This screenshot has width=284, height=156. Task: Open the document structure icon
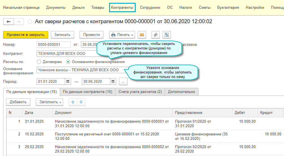tap(166, 35)
